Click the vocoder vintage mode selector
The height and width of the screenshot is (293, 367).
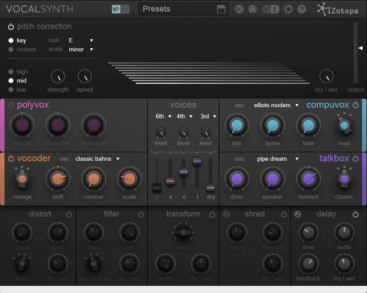[22, 179]
